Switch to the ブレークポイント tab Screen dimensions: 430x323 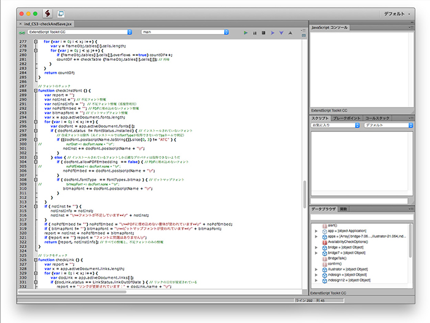coord(347,117)
